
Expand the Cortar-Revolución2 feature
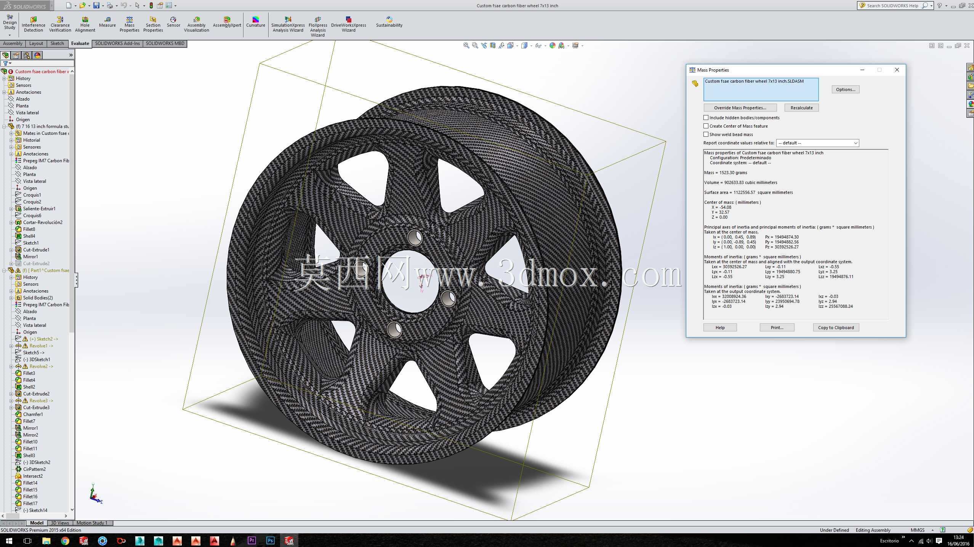coord(11,222)
